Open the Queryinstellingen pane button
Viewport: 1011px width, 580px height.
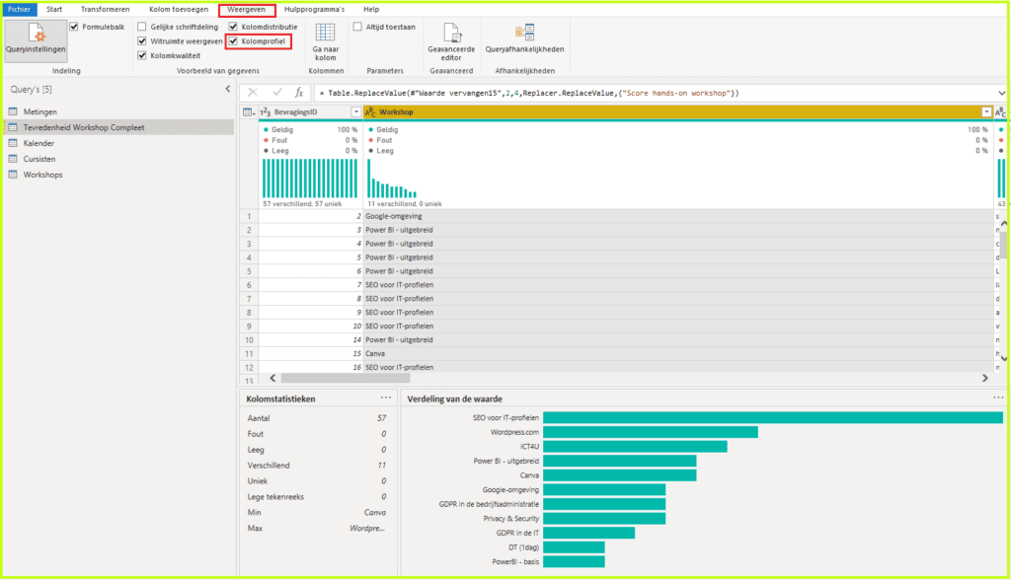coord(37,40)
